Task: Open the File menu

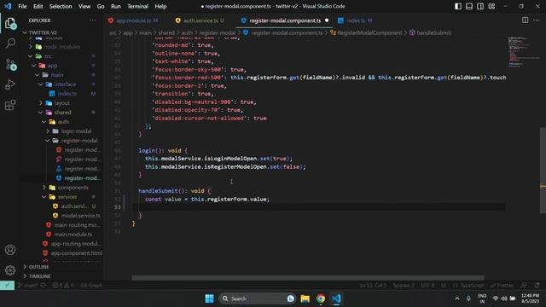Action: click(x=22, y=6)
